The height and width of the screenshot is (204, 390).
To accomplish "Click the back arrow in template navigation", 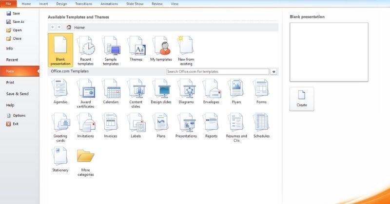I will pos(53,27).
